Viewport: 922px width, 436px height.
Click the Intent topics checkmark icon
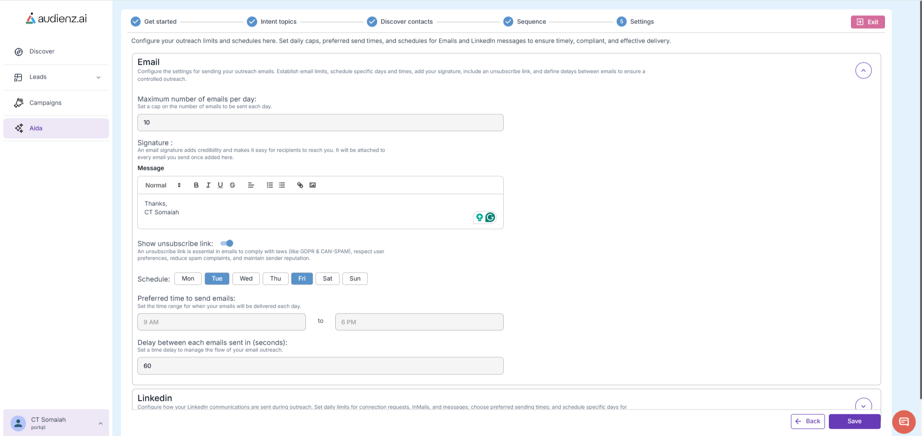click(x=252, y=22)
